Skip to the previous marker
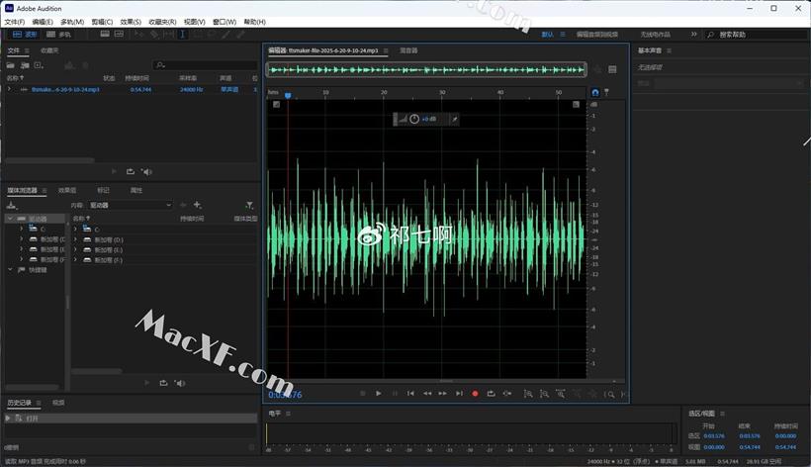 click(x=410, y=394)
